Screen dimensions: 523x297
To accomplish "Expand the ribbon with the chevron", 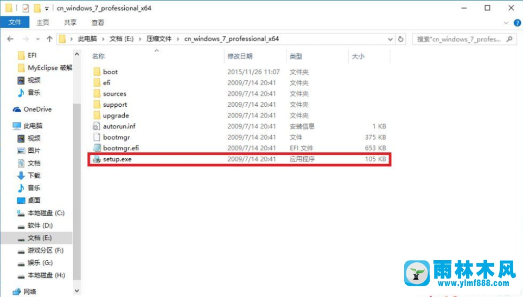I will 506,23.
